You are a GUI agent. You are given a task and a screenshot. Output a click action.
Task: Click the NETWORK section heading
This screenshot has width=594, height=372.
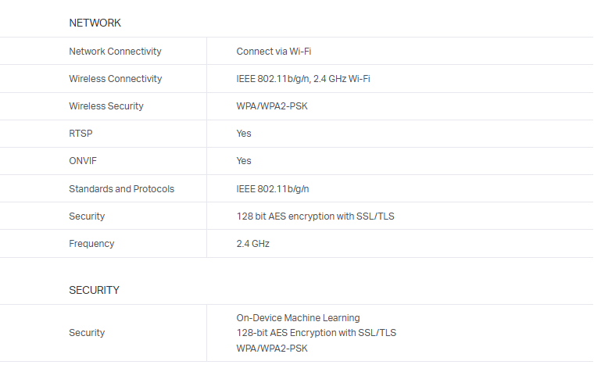95,23
